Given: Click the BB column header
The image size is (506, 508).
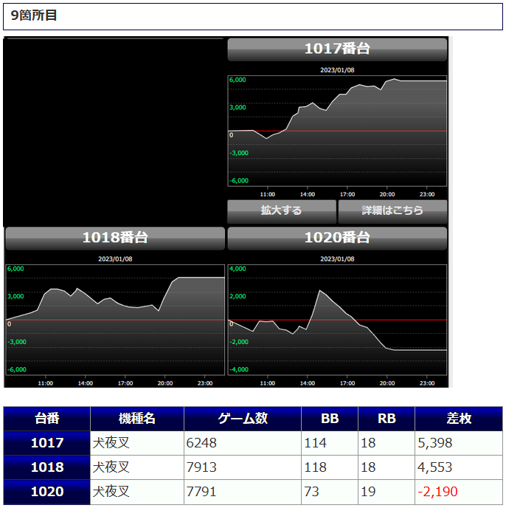Looking at the screenshot, I should (x=330, y=419).
